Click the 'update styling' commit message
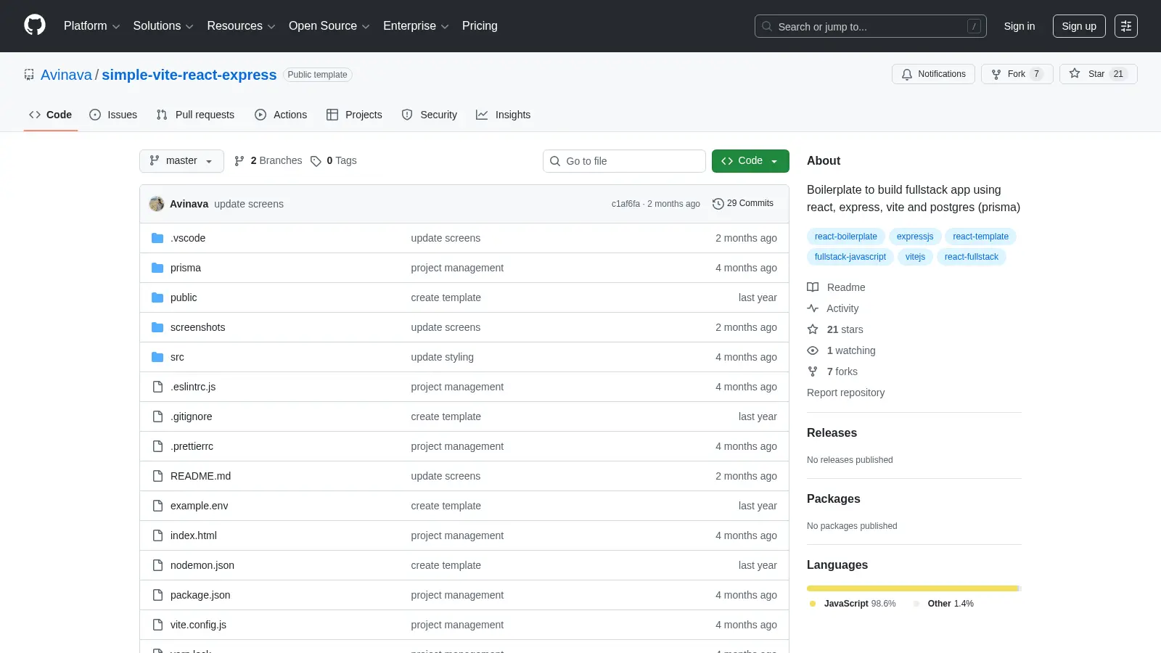This screenshot has width=1161, height=653. coord(442,357)
